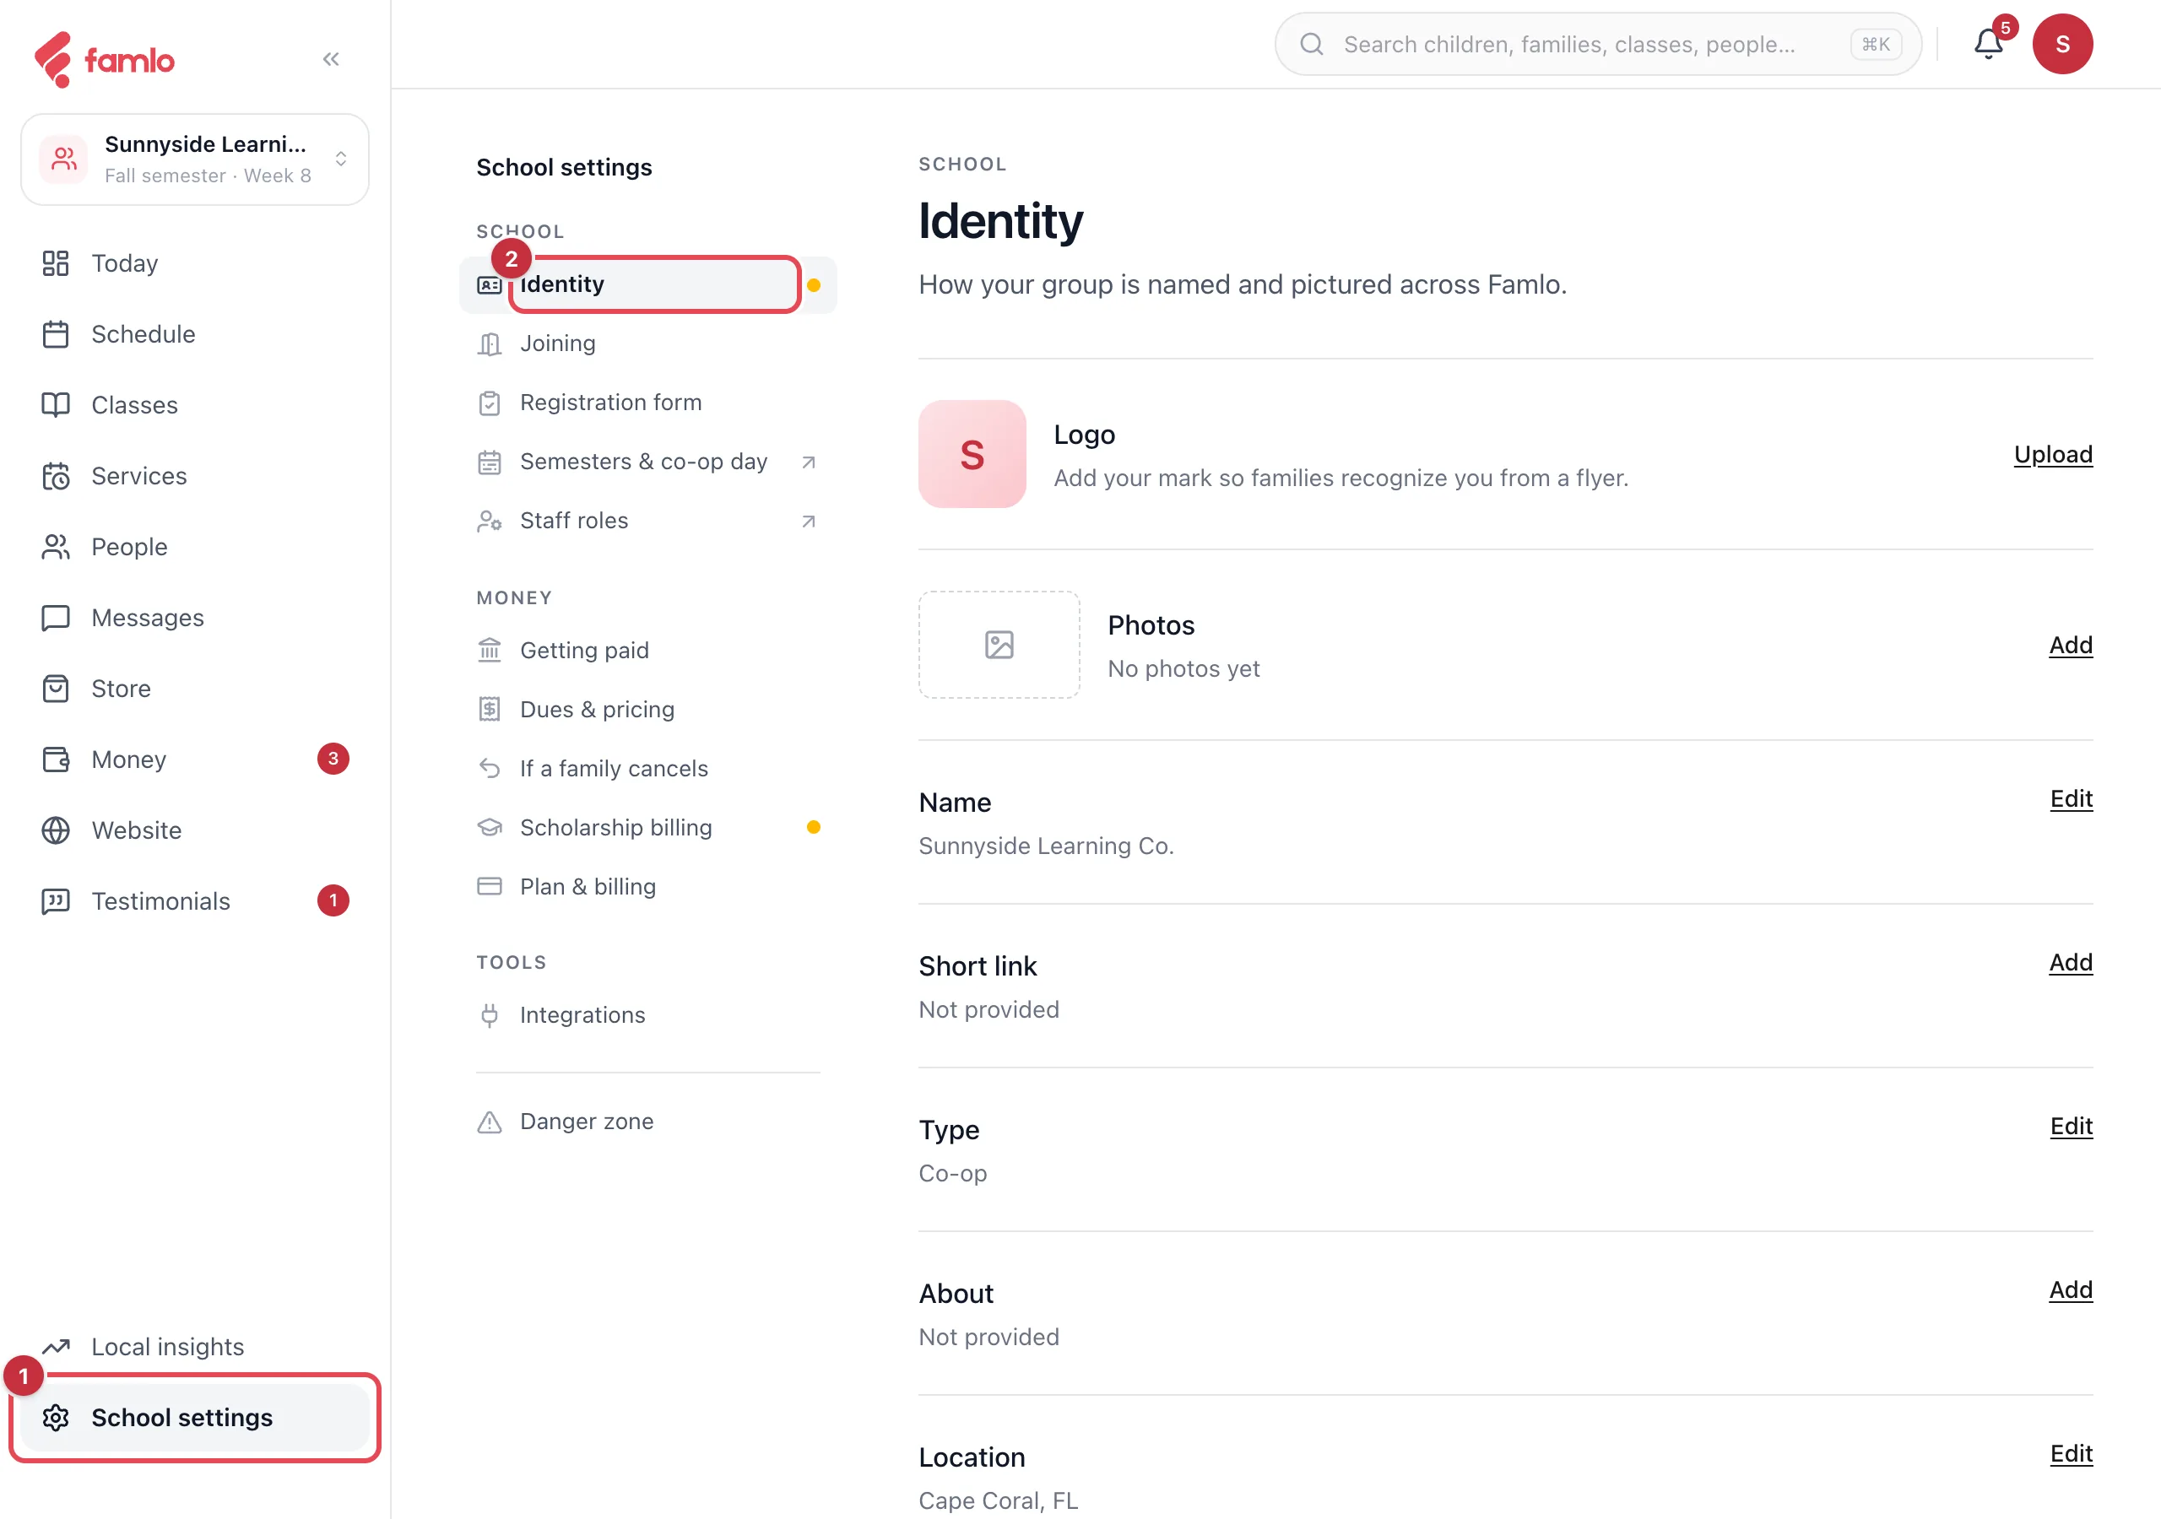Open Messages in the sidebar

point(195,618)
